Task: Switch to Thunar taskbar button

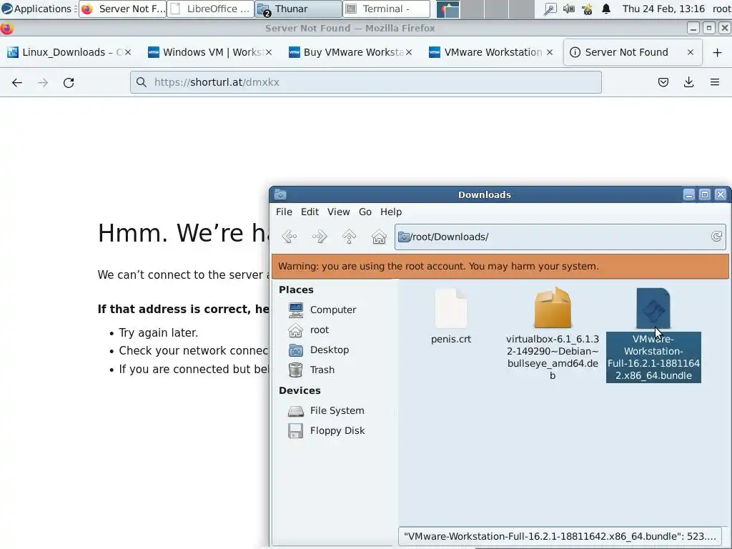Action: [298, 9]
